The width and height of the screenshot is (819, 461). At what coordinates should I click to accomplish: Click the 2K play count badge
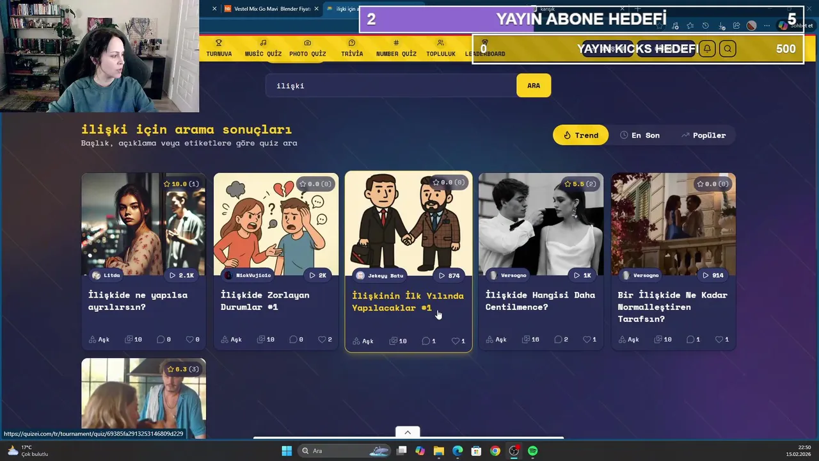(318, 275)
